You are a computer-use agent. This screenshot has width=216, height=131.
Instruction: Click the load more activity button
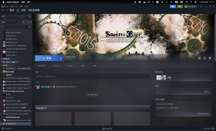point(92,95)
